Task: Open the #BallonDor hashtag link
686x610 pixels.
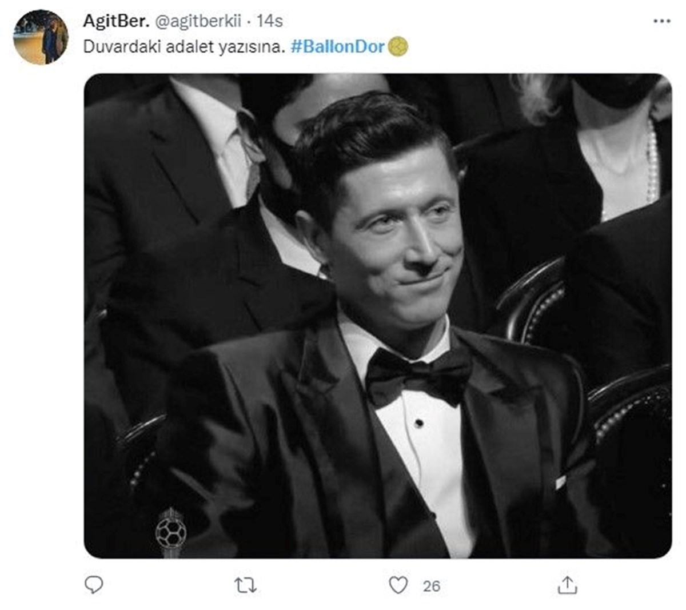Action: pos(337,46)
